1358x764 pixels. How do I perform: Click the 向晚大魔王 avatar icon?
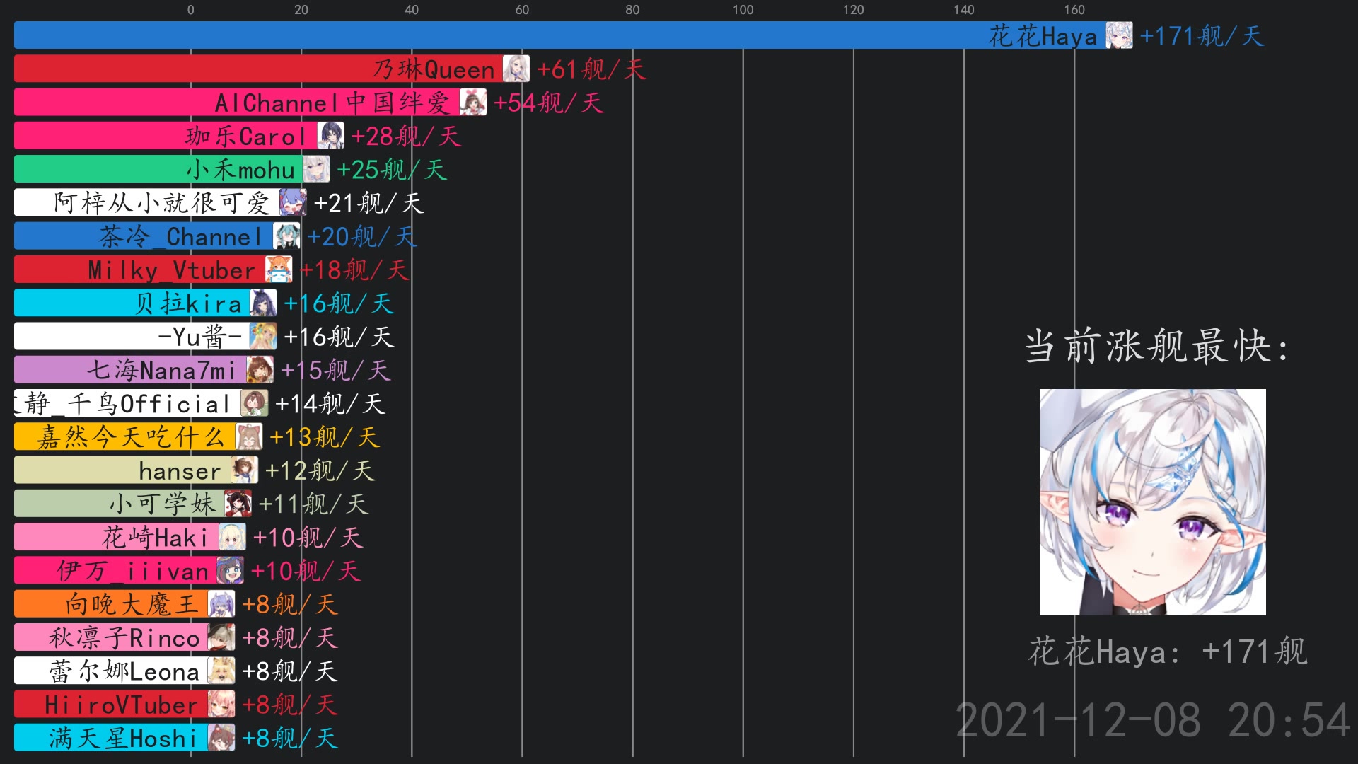point(221,604)
